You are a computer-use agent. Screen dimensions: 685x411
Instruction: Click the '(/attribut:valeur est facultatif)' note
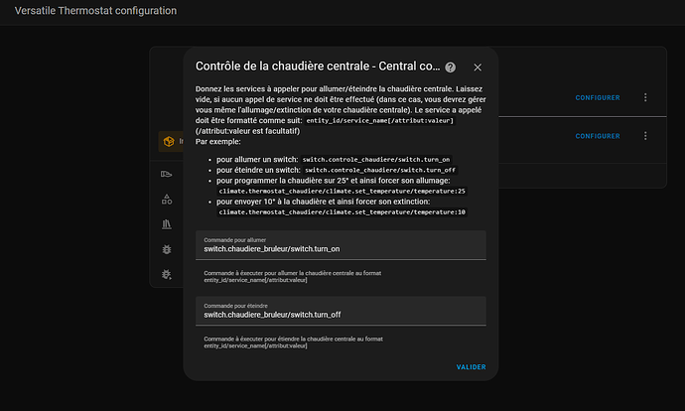pos(248,131)
